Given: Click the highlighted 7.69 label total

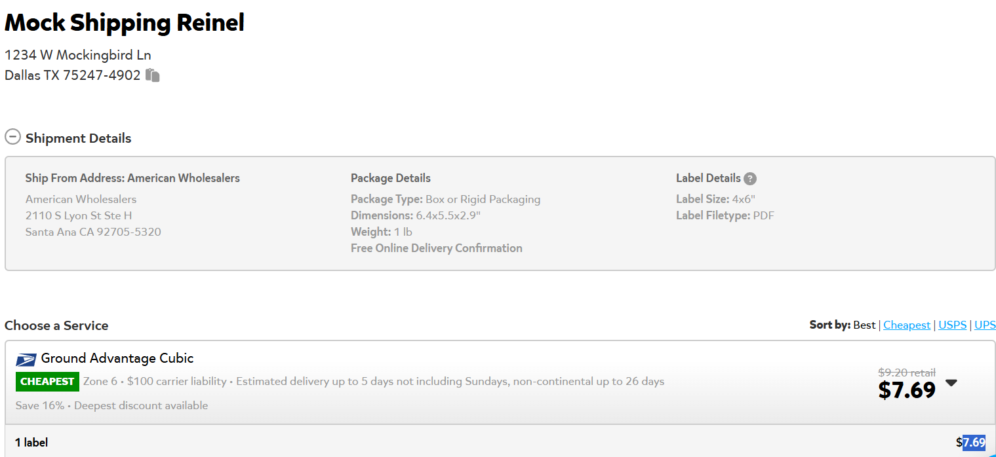Looking at the screenshot, I should [974, 442].
